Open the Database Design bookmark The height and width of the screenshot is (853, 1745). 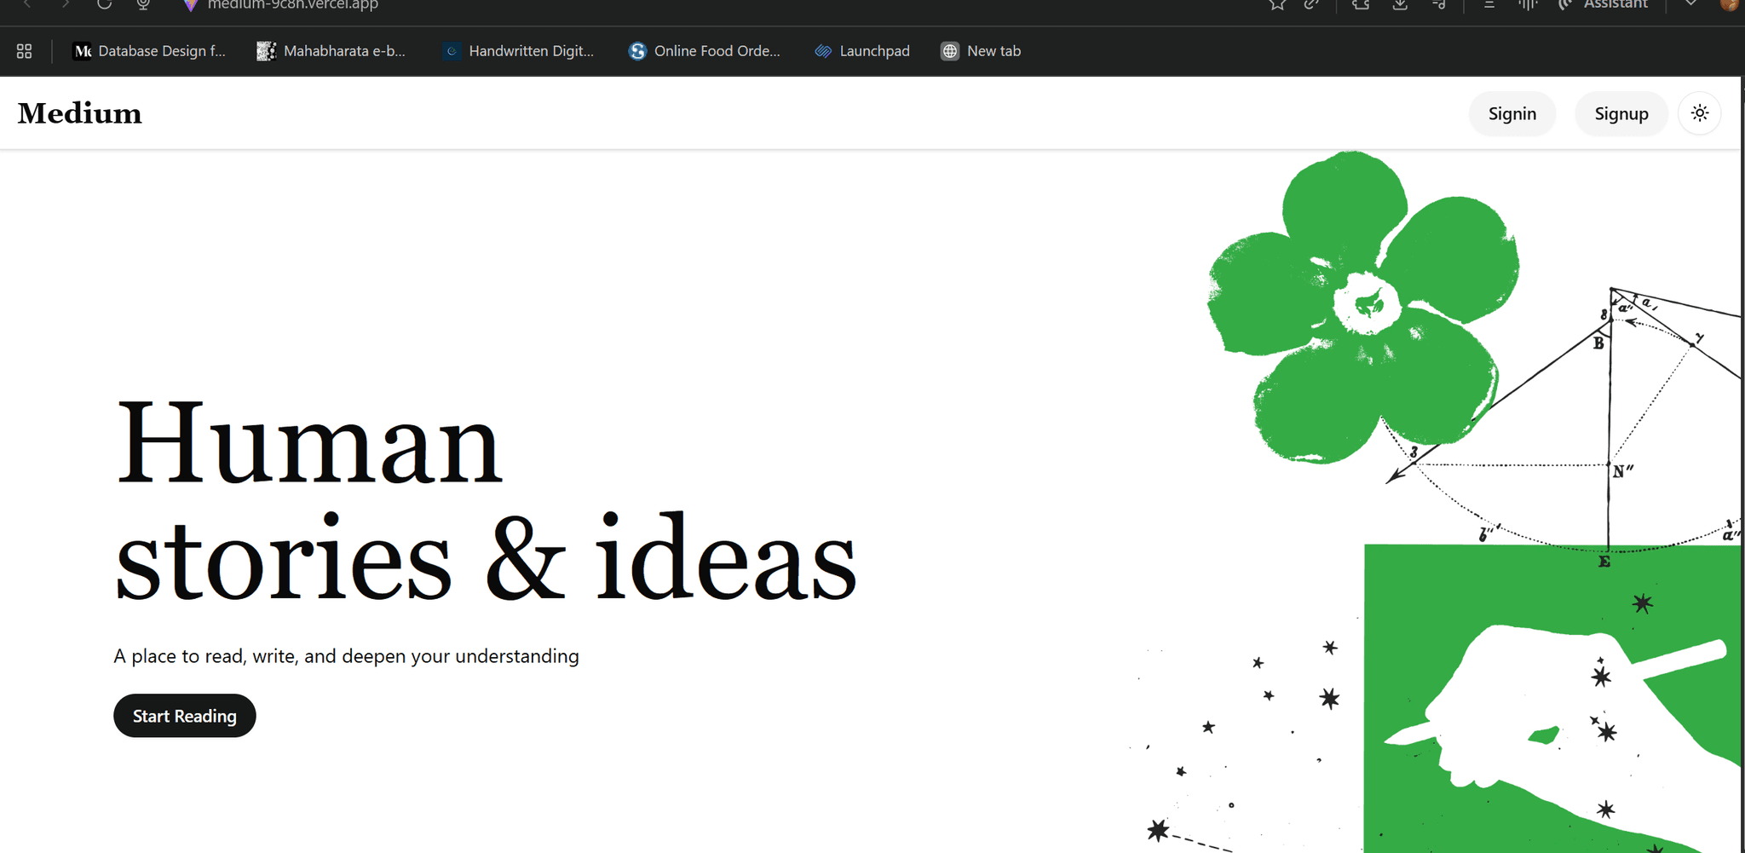coord(150,51)
